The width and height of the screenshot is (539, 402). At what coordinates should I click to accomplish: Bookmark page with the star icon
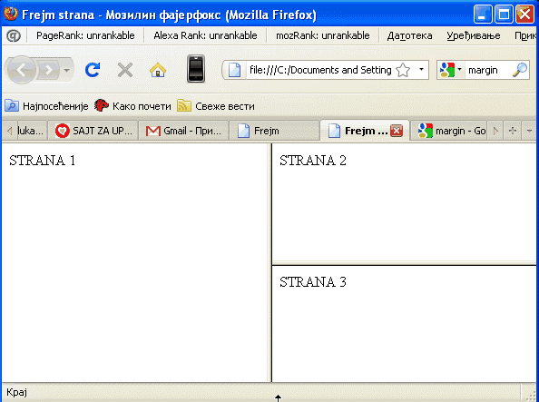click(403, 70)
